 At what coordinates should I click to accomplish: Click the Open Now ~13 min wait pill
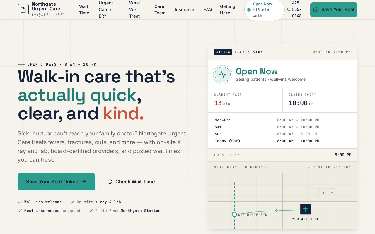pyautogui.click(x=265, y=10)
